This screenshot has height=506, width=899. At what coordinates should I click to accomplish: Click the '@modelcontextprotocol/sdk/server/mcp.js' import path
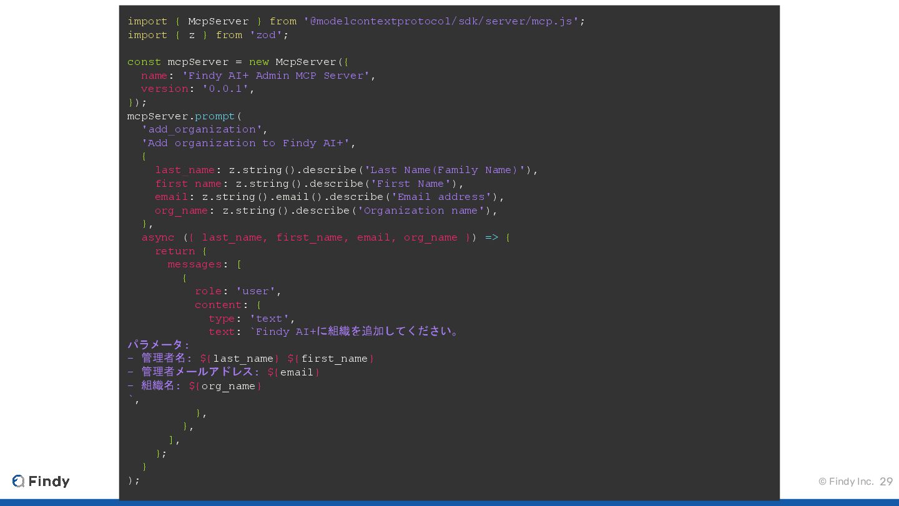click(x=441, y=21)
